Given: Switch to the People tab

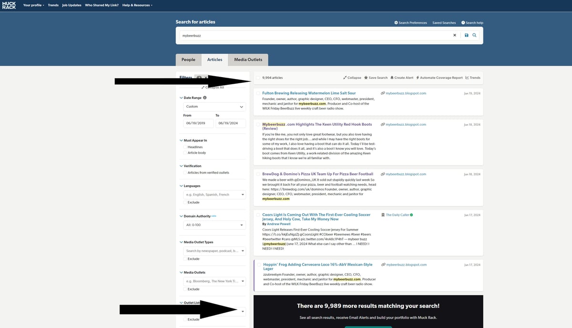Looking at the screenshot, I should click(188, 60).
